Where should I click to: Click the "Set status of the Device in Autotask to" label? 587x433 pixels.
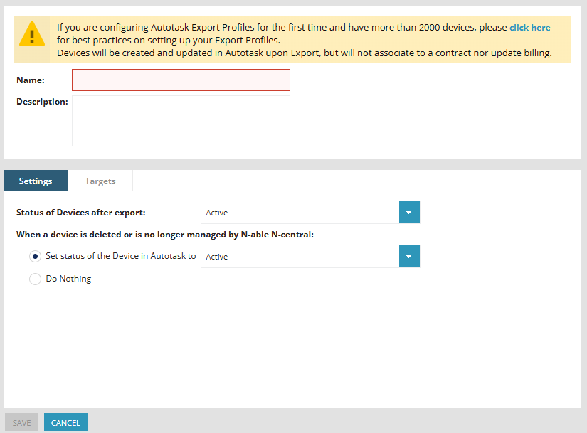[x=121, y=256]
